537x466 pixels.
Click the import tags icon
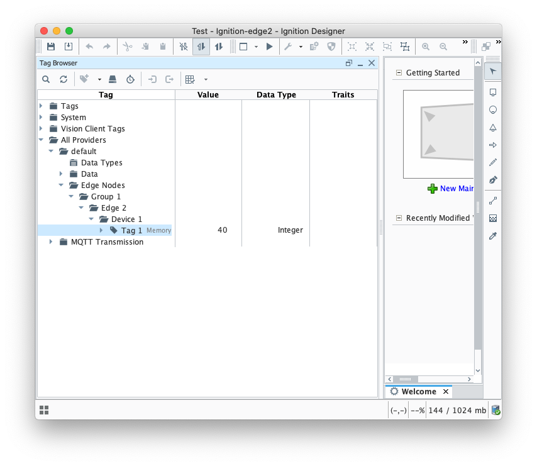(x=152, y=79)
